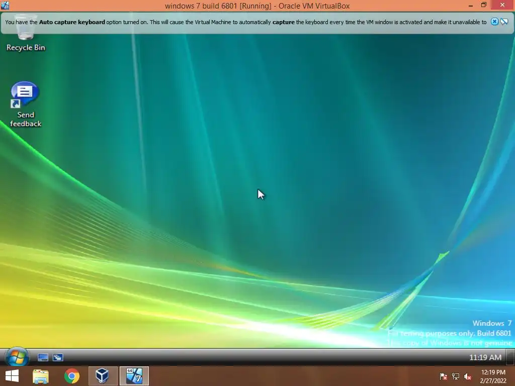
Task: Suppress future notification messages icon
Action: click(x=504, y=22)
